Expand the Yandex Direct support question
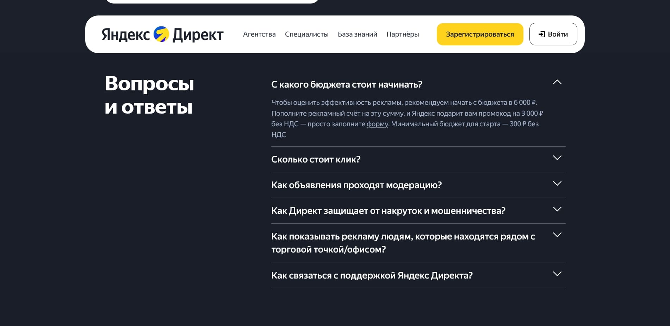This screenshot has height=326, width=670. point(372,275)
